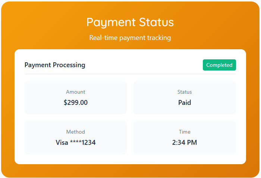
Task: Click the "Payment Status" page title
Action: tap(130, 22)
